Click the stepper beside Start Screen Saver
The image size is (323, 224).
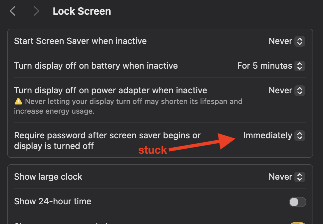pos(300,41)
